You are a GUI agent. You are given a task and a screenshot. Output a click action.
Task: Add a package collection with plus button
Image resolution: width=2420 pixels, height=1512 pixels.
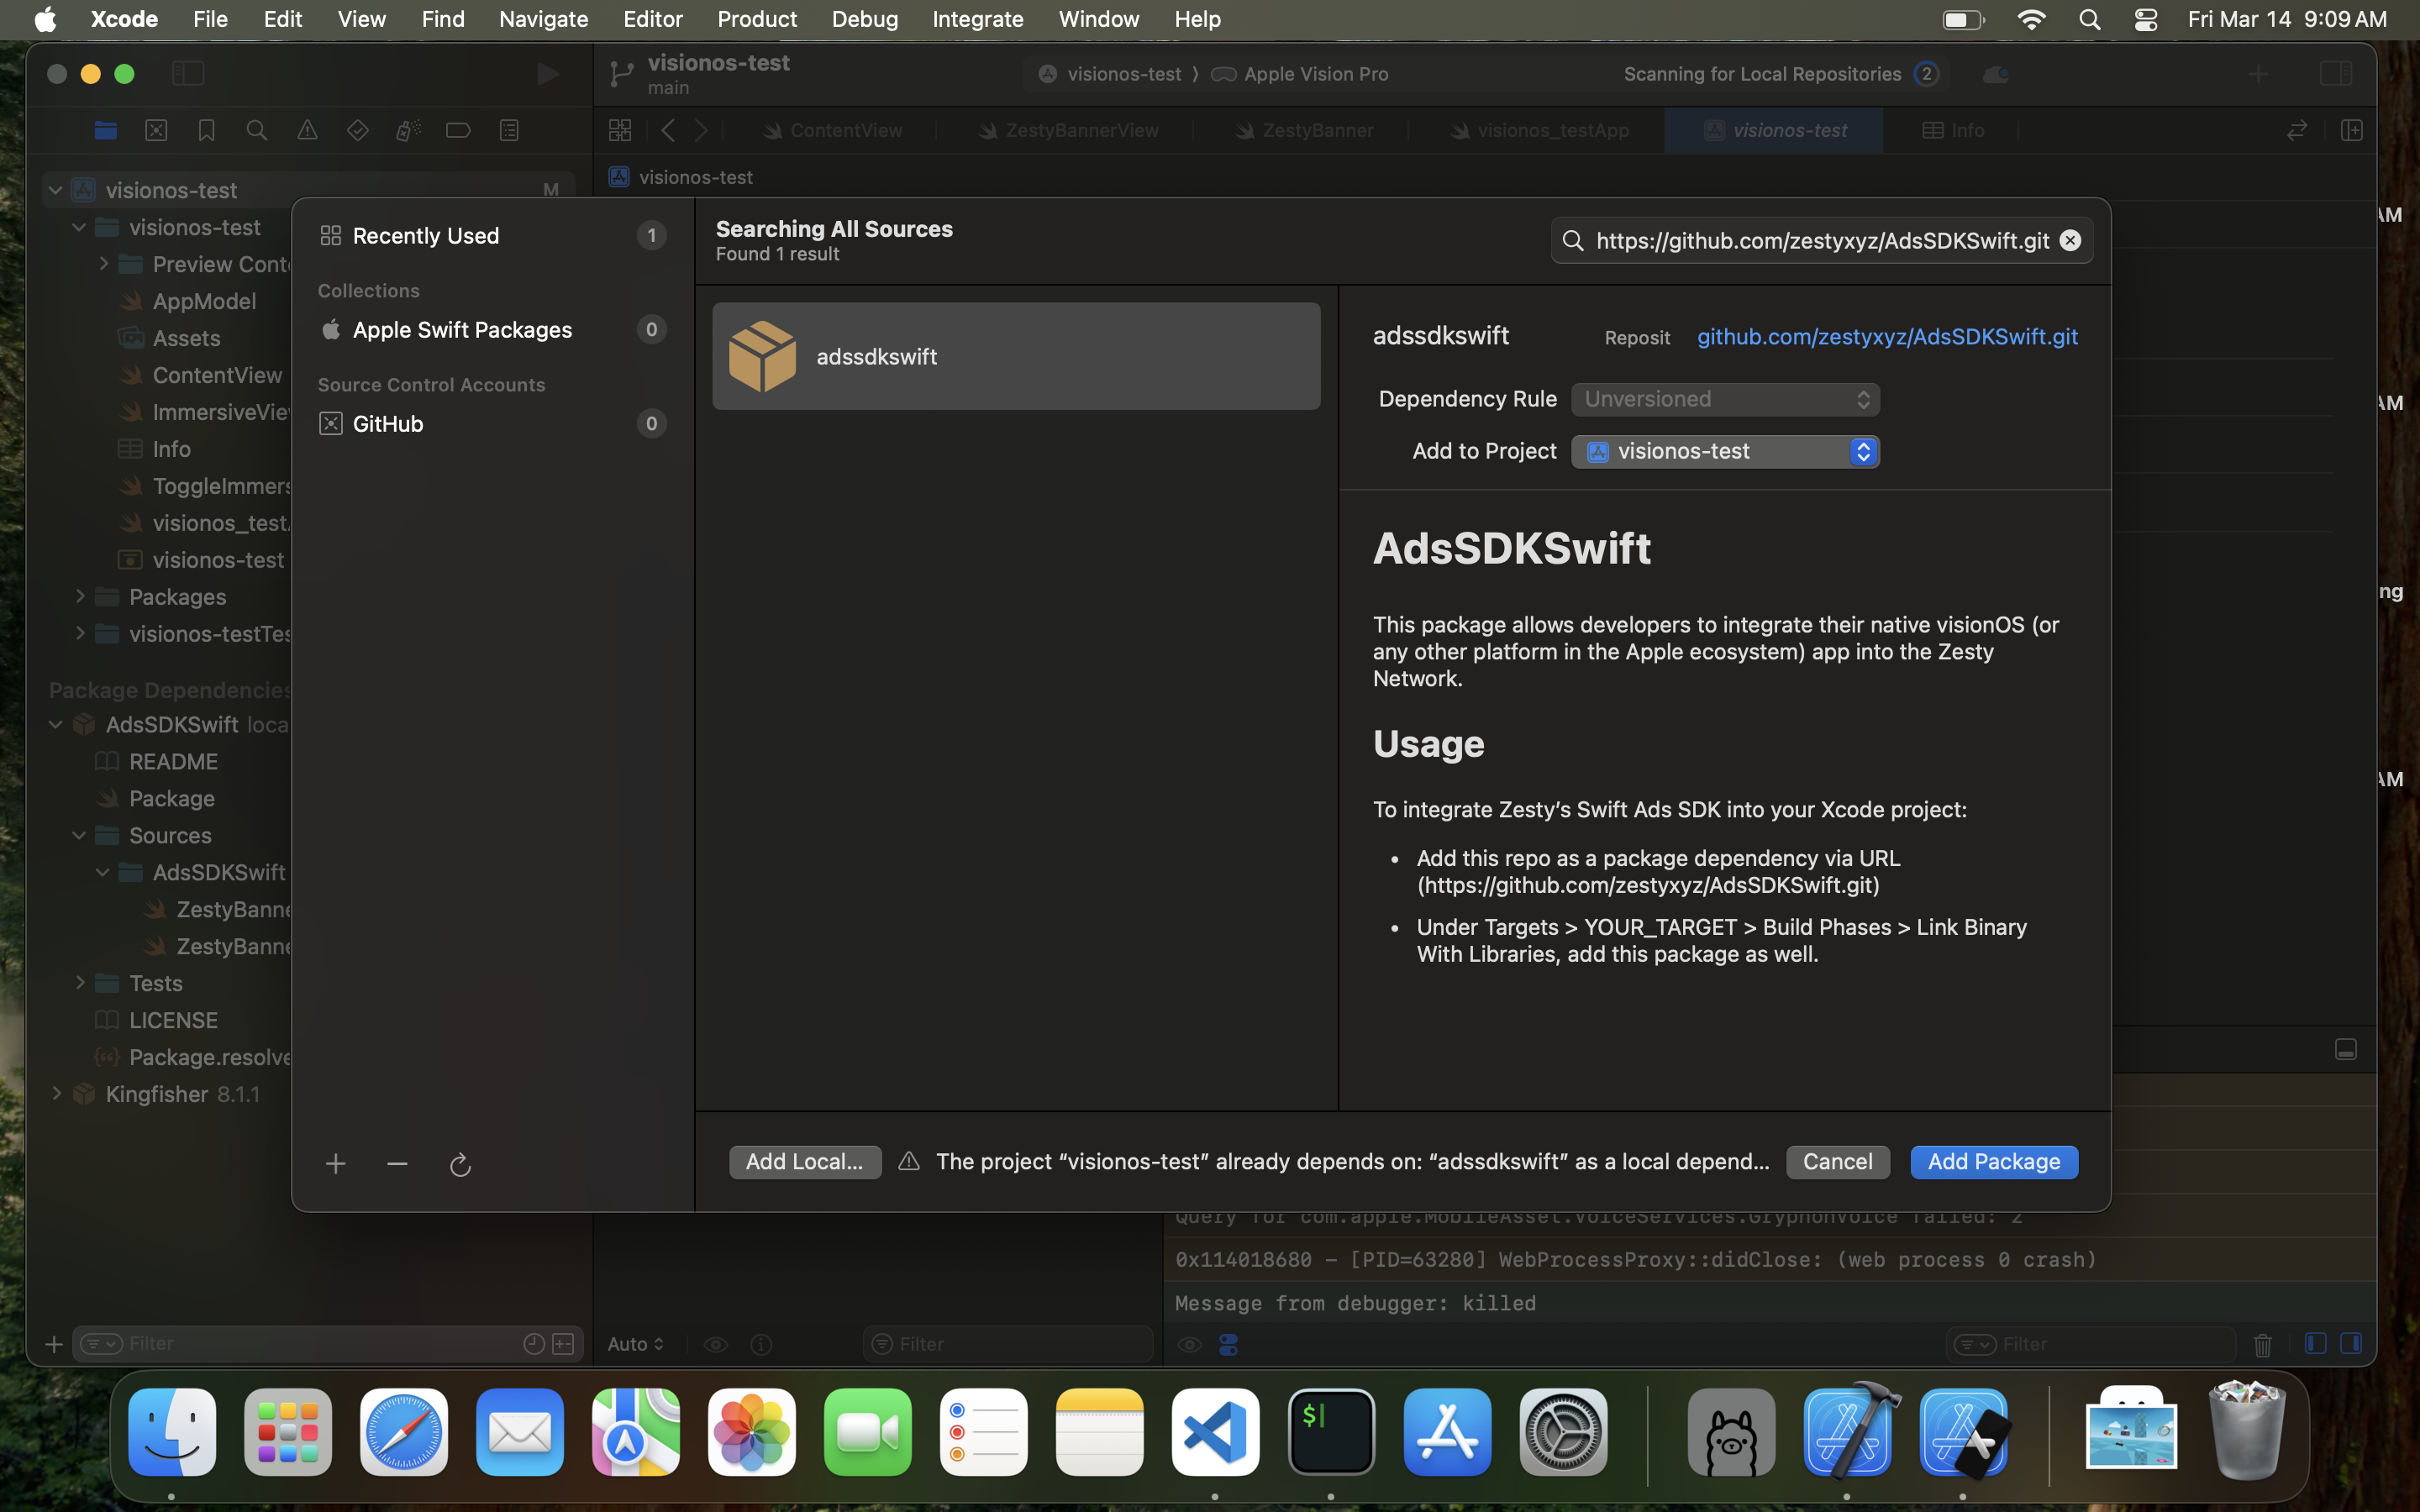(x=336, y=1164)
